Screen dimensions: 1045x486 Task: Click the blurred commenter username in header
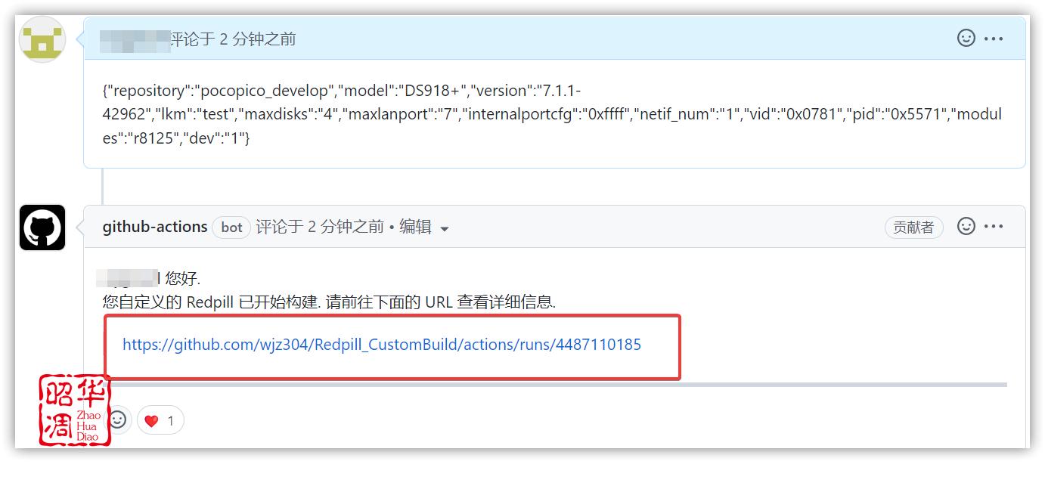pos(135,39)
